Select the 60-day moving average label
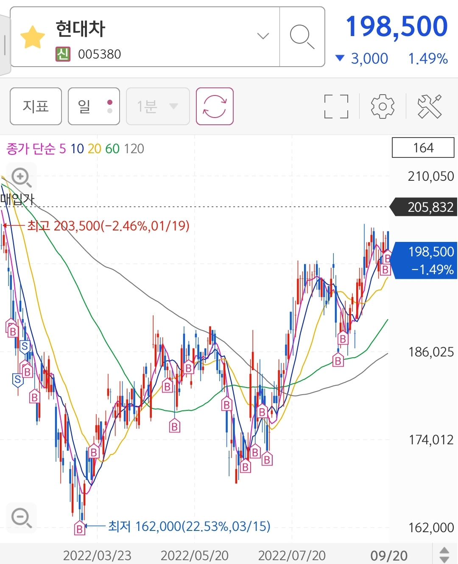The image size is (458, 564). (112, 149)
